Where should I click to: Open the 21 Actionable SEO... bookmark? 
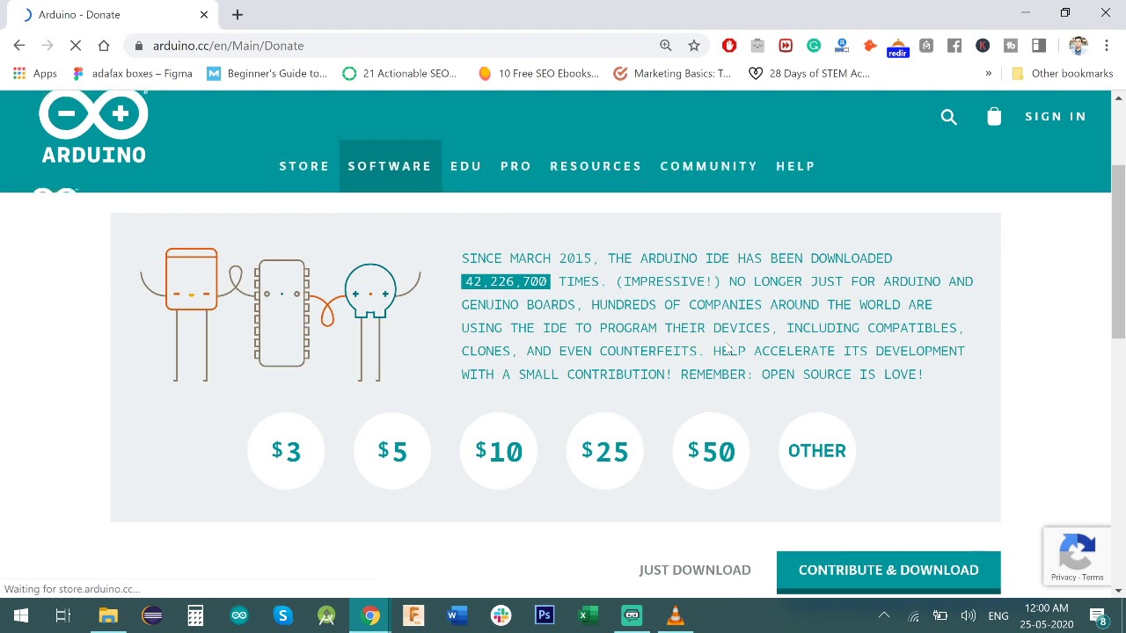tap(400, 74)
